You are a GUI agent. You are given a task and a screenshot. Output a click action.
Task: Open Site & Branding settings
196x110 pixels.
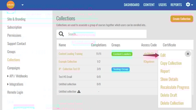coord(16,19)
